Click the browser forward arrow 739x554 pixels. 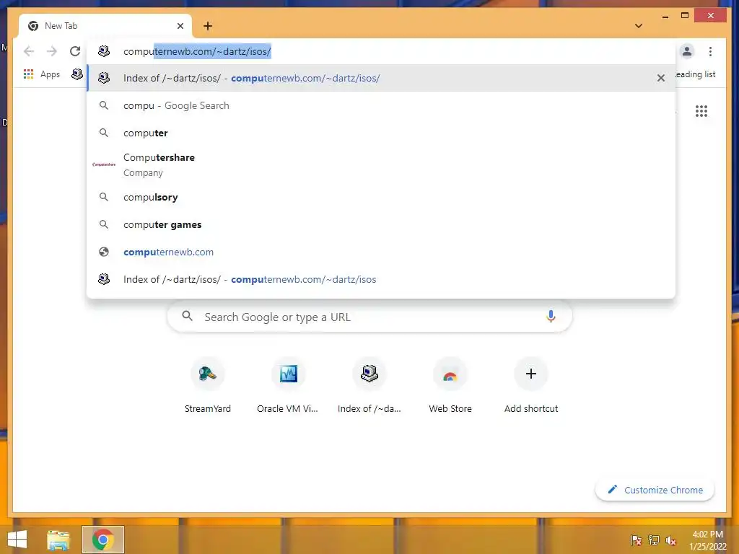pos(52,51)
